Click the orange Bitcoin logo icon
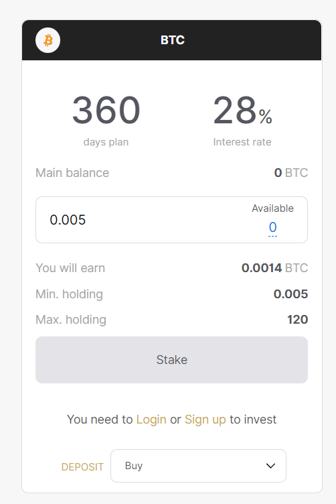Screen dimensions: 336x504 coord(48,40)
